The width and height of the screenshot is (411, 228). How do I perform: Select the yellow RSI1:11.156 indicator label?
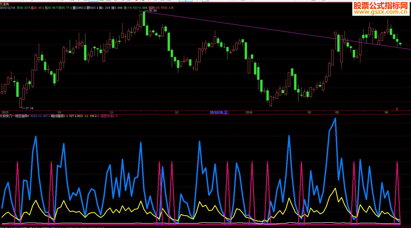[x=86, y=116]
